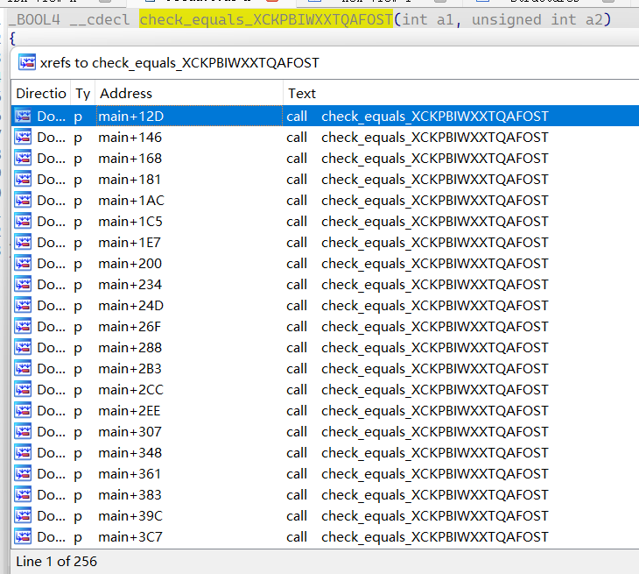Select xref row main+361
639x574 pixels.
326,473
